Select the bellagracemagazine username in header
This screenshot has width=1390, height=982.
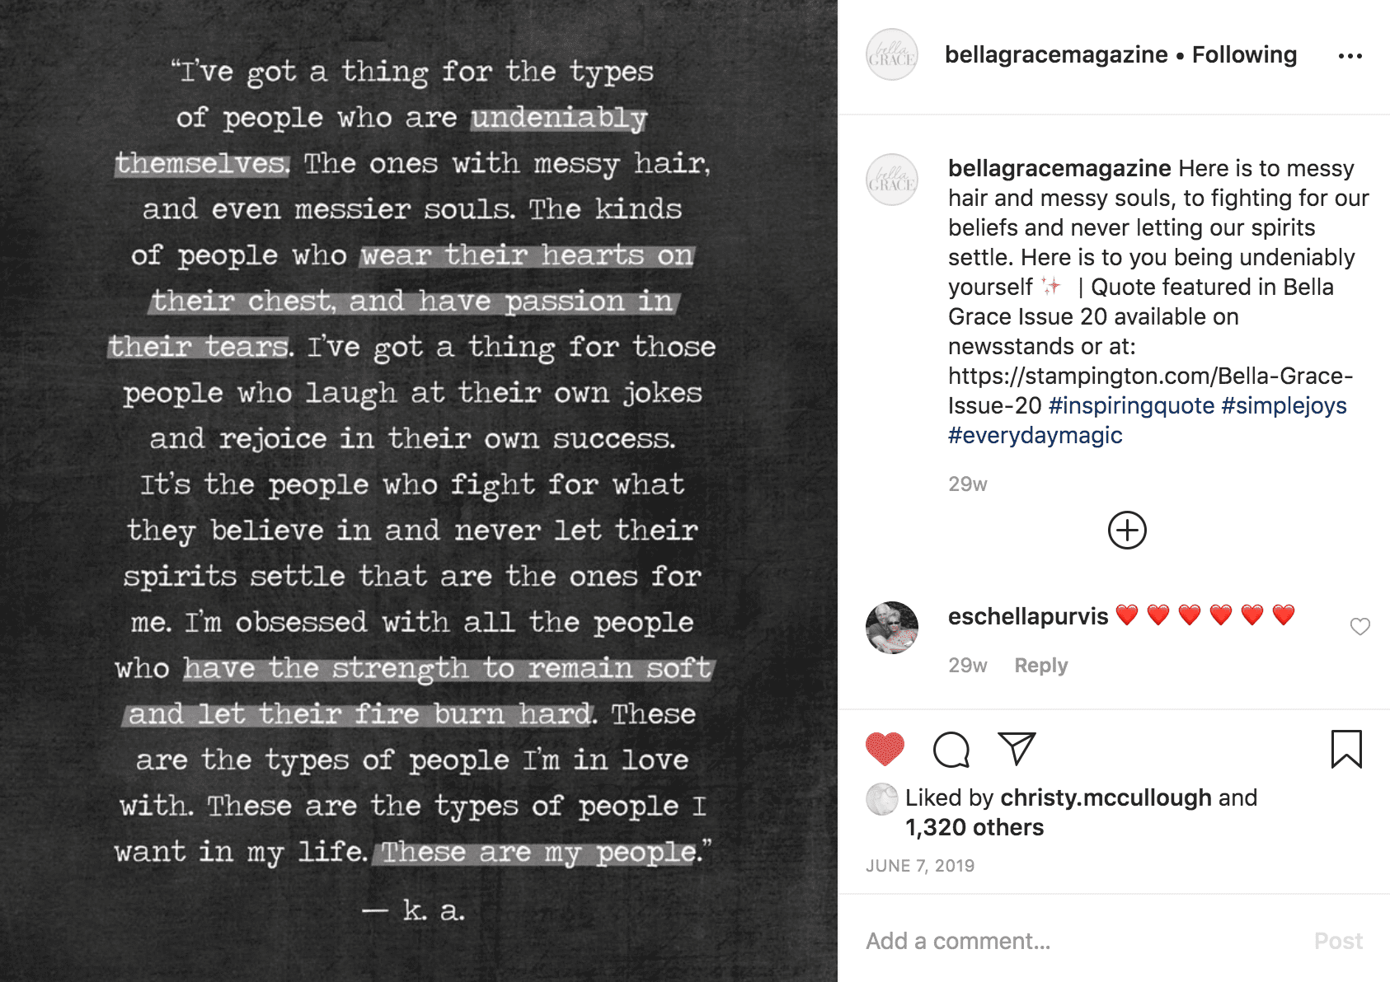1057,54
